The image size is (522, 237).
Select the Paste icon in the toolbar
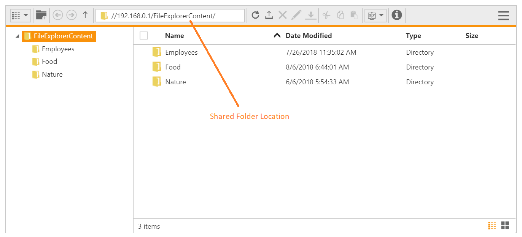[x=353, y=15]
